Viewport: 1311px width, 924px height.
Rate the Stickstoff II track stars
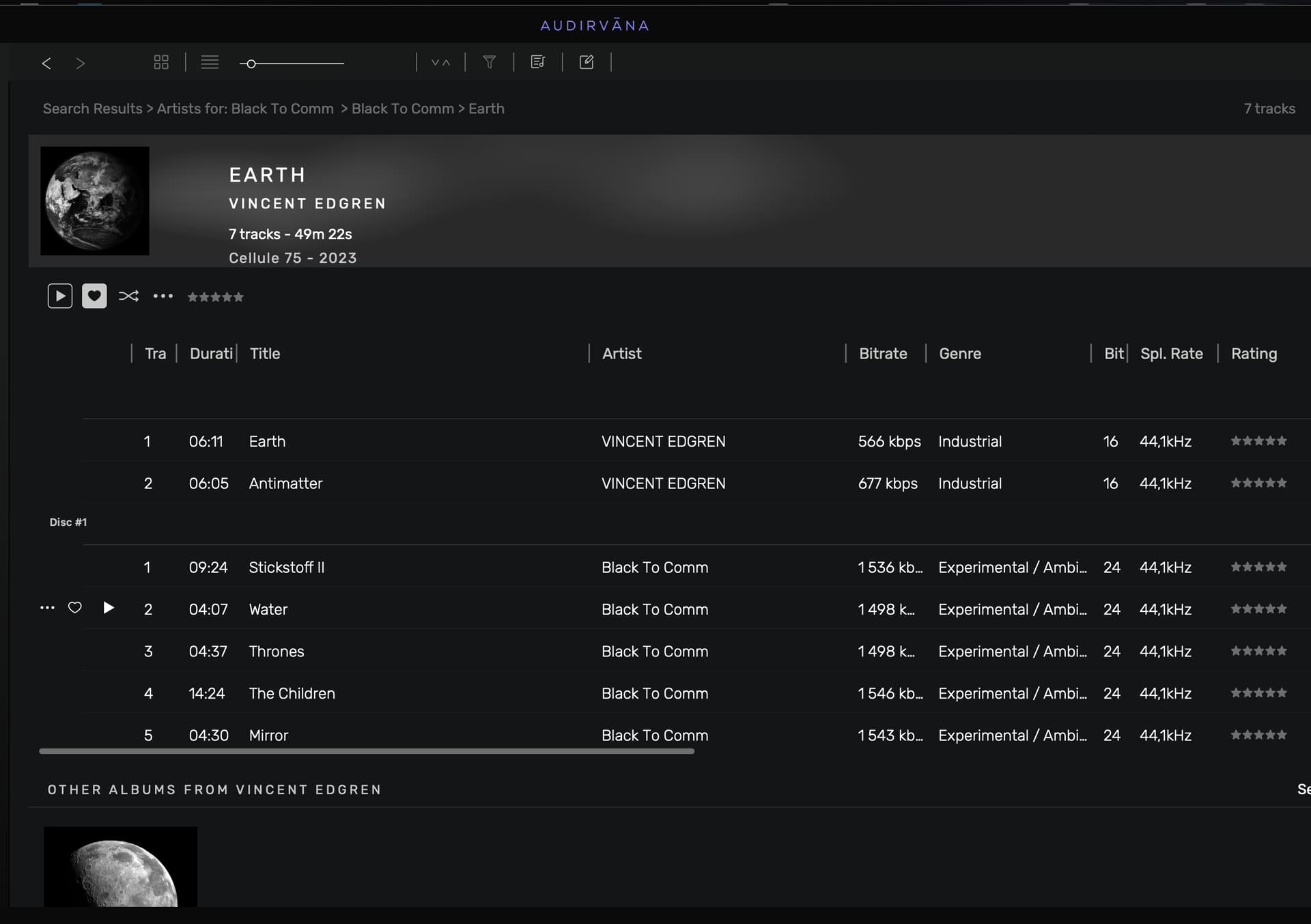(x=1258, y=567)
